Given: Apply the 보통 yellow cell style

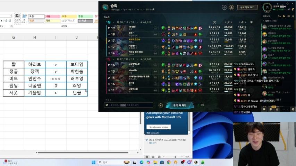Looking at the screenshot, I should pos(69,16).
